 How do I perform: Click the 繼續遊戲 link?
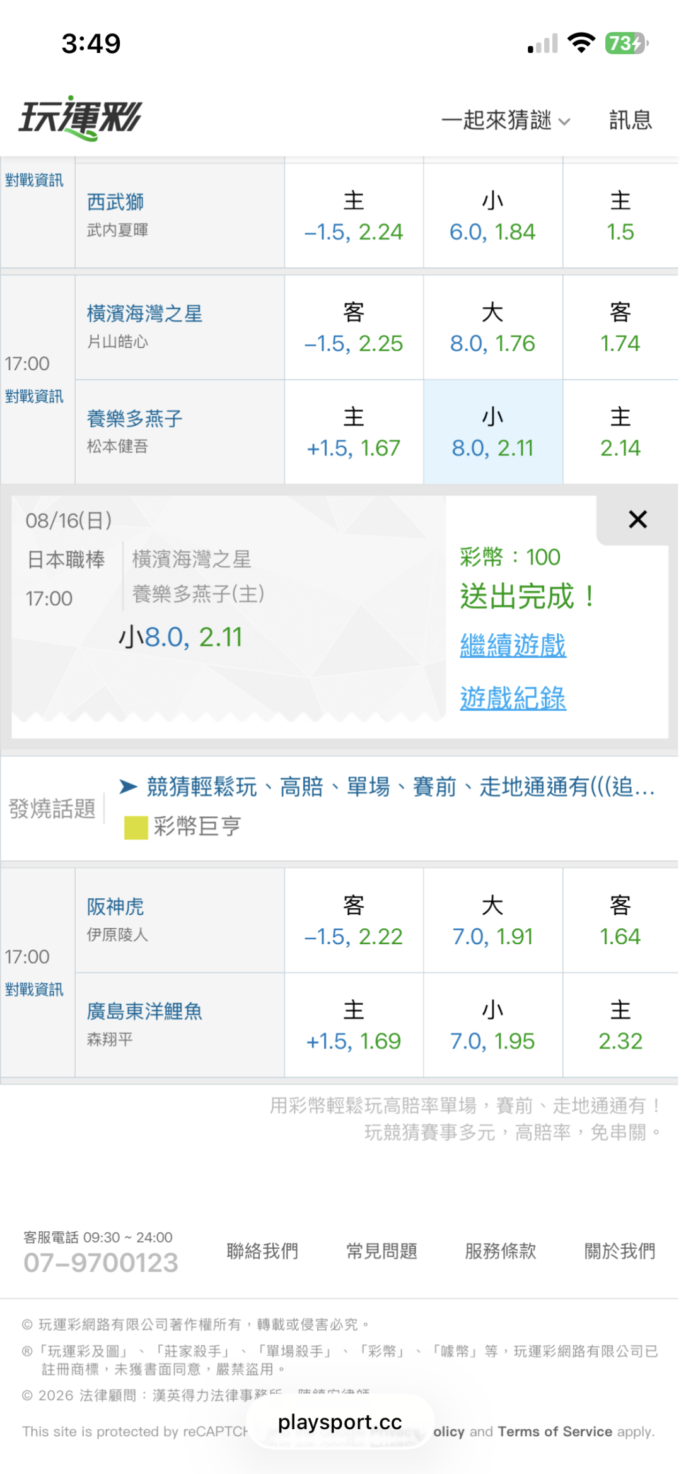click(513, 645)
